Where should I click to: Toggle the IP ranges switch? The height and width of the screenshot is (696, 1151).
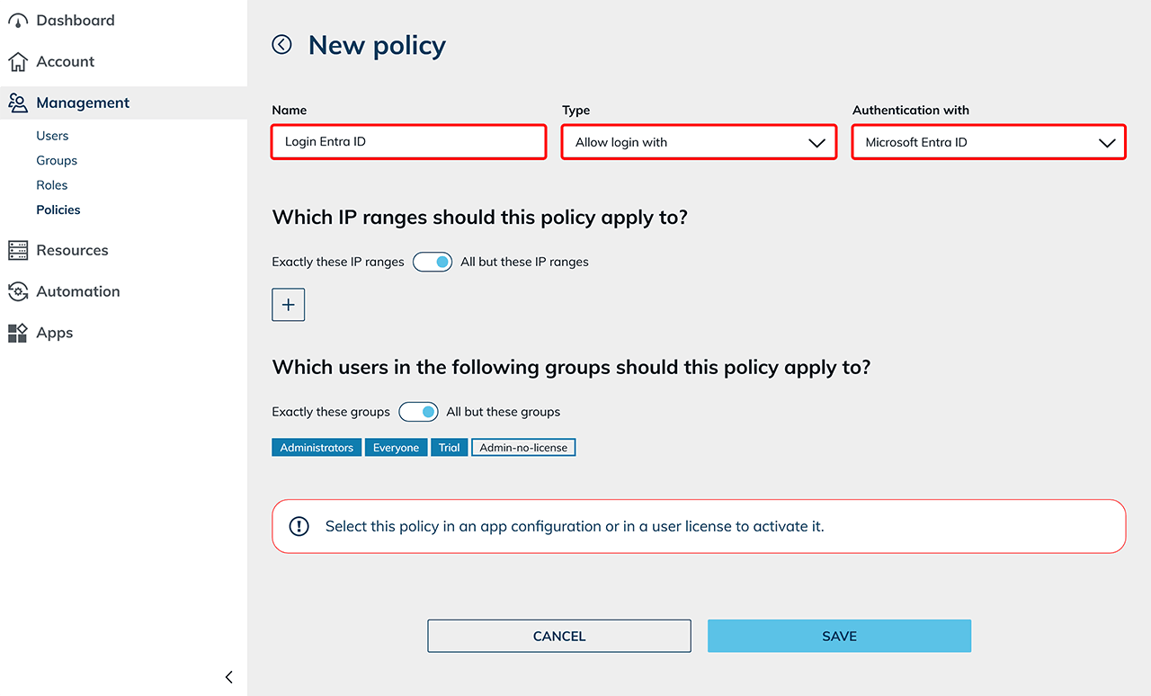coord(433,262)
